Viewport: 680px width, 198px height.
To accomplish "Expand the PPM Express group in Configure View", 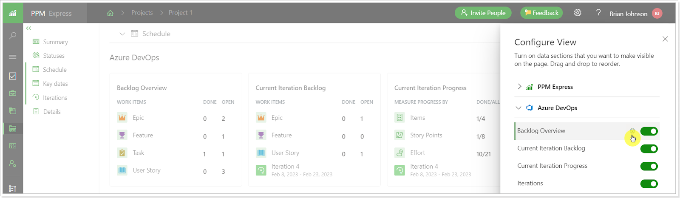I will (x=519, y=87).
